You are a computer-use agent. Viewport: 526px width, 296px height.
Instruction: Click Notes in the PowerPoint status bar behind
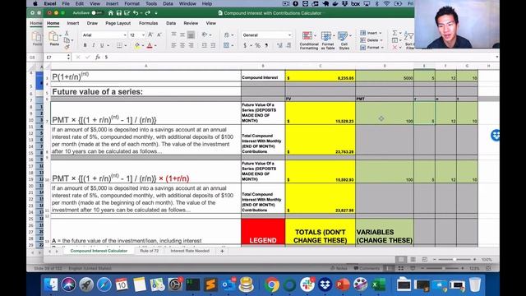pyautogui.click(x=339, y=268)
